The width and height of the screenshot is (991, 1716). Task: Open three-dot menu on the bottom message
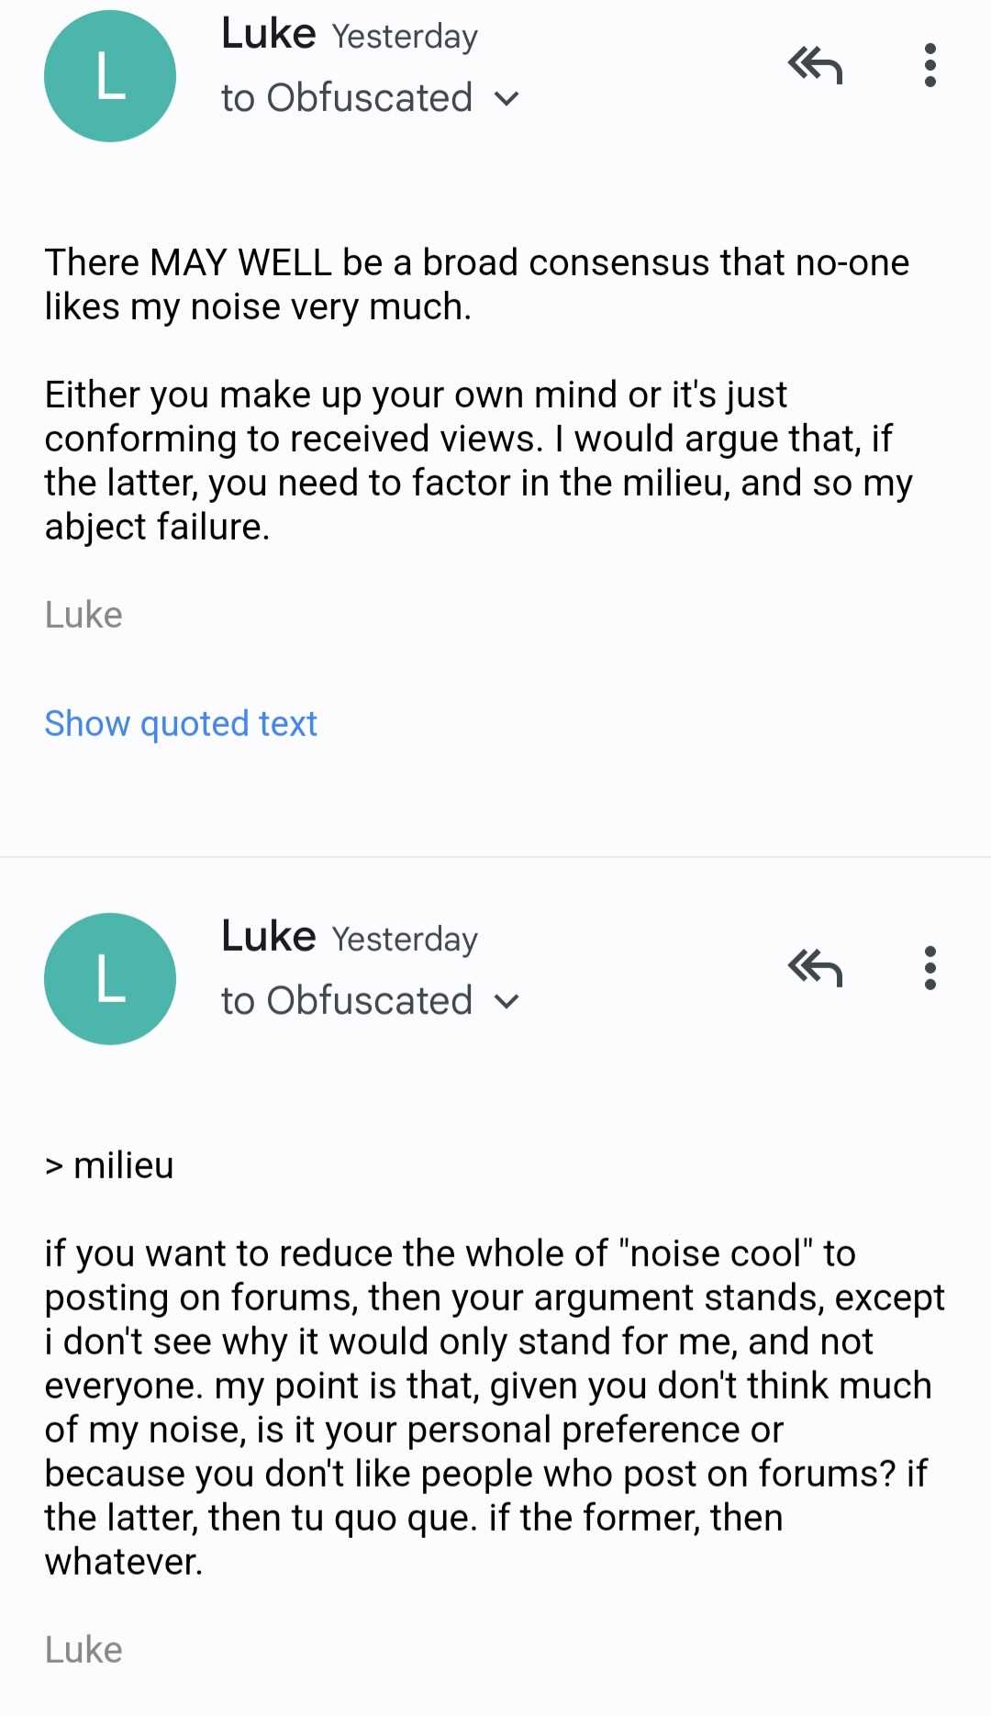point(930,968)
